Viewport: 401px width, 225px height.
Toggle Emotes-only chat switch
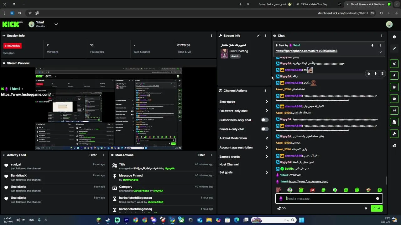(265, 129)
